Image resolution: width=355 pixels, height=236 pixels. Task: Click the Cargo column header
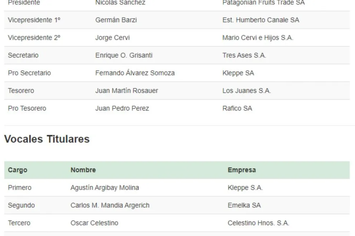coord(18,170)
